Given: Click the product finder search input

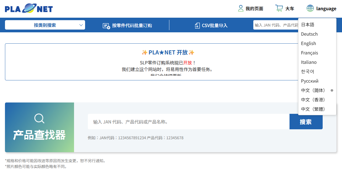Looking at the screenshot, I should tap(189, 122).
